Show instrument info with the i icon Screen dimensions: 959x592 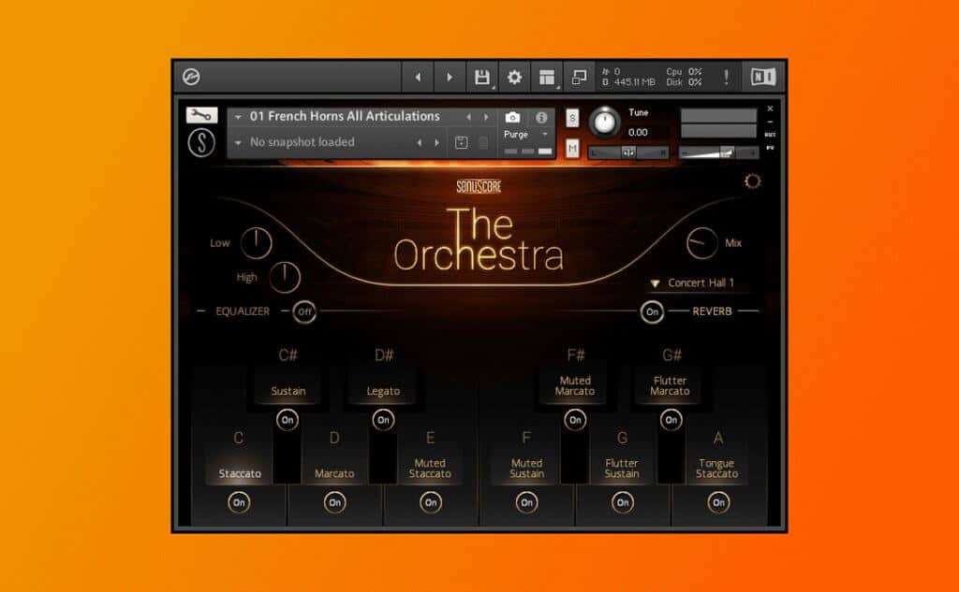coord(541,117)
